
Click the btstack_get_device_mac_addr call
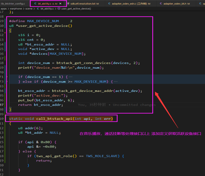pyautogui.click(x=83, y=91)
